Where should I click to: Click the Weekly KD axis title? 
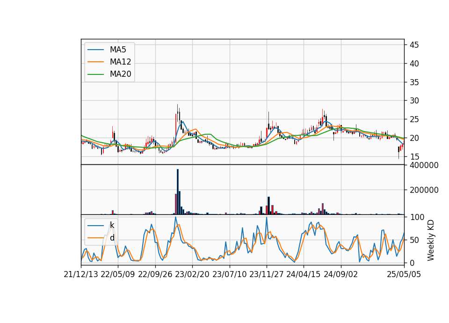point(430,240)
